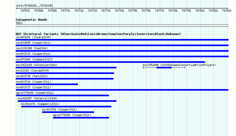This screenshot has width=236, height=136.
Task: Select nsv442987 (McCarroll2008) label
Action: click(37, 98)
